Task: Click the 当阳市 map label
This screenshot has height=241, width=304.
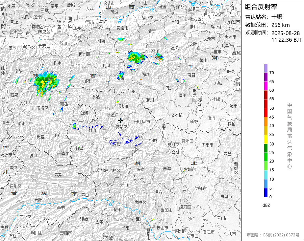Action: pos(167,210)
